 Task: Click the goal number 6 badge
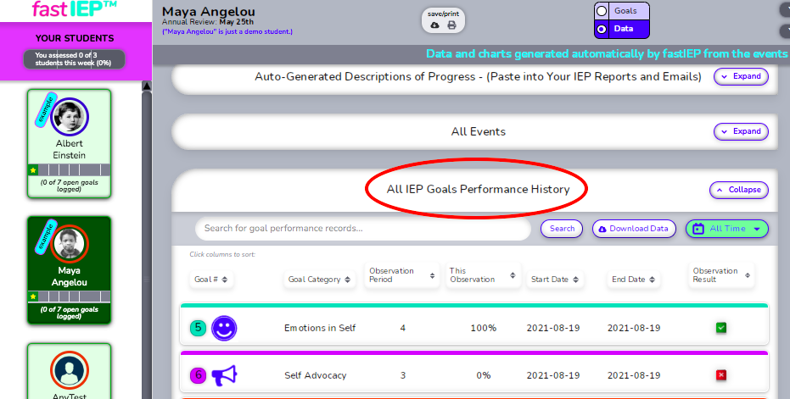(198, 375)
